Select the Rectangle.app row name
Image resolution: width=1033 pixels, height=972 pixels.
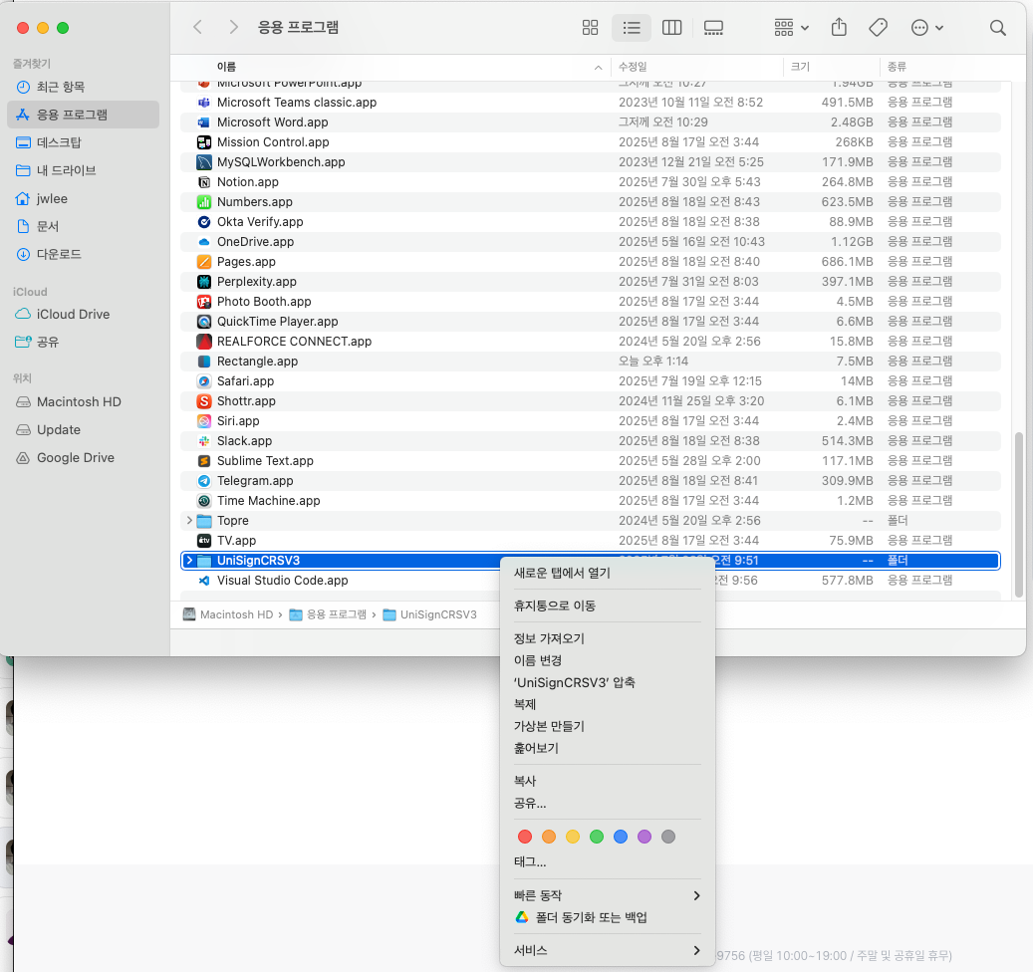click(x=258, y=361)
